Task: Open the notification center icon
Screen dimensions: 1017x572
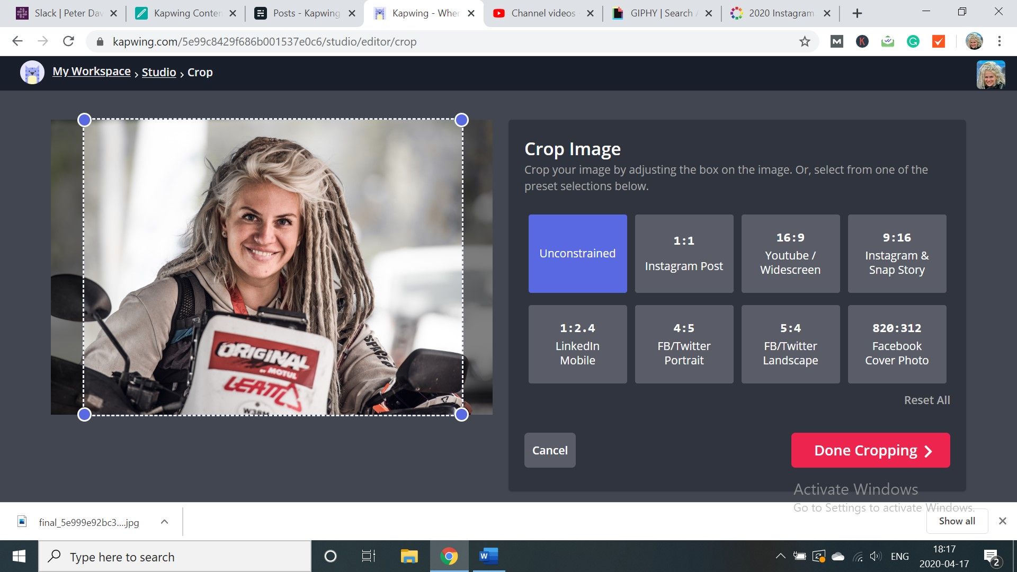Action: (x=992, y=557)
